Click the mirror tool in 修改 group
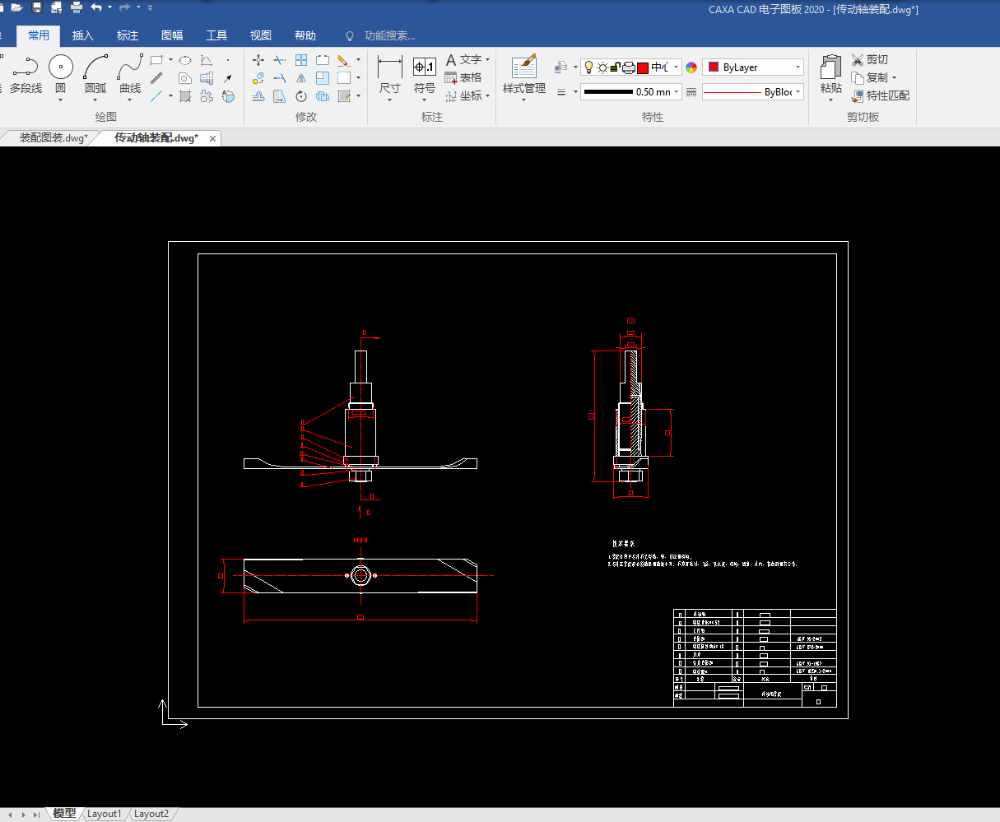Image resolution: width=1000 pixels, height=822 pixels. pos(301,78)
